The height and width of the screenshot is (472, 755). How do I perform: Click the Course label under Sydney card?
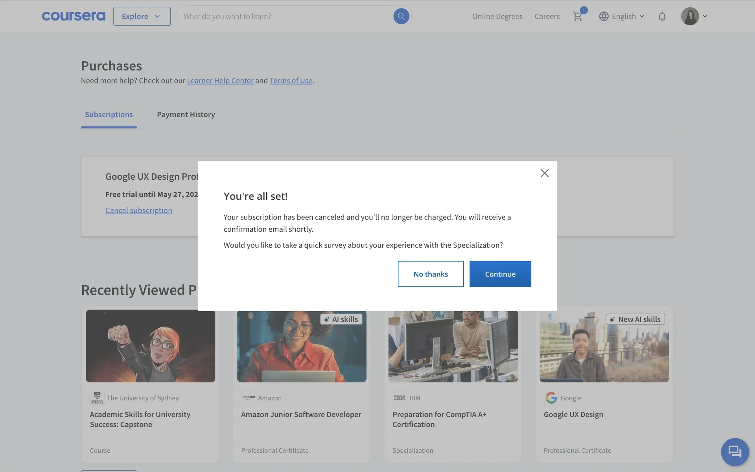point(100,450)
